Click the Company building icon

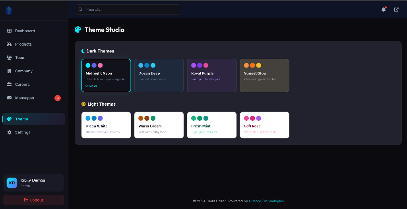pos(9,71)
